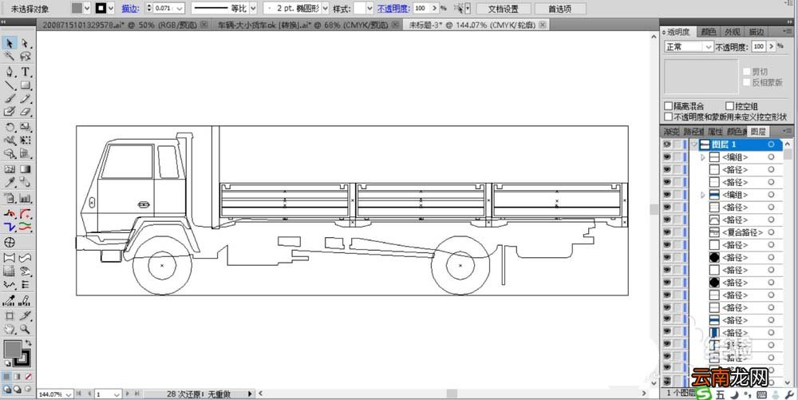Select the Mesh tool
The height and width of the screenshot is (400, 798).
tap(10, 169)
